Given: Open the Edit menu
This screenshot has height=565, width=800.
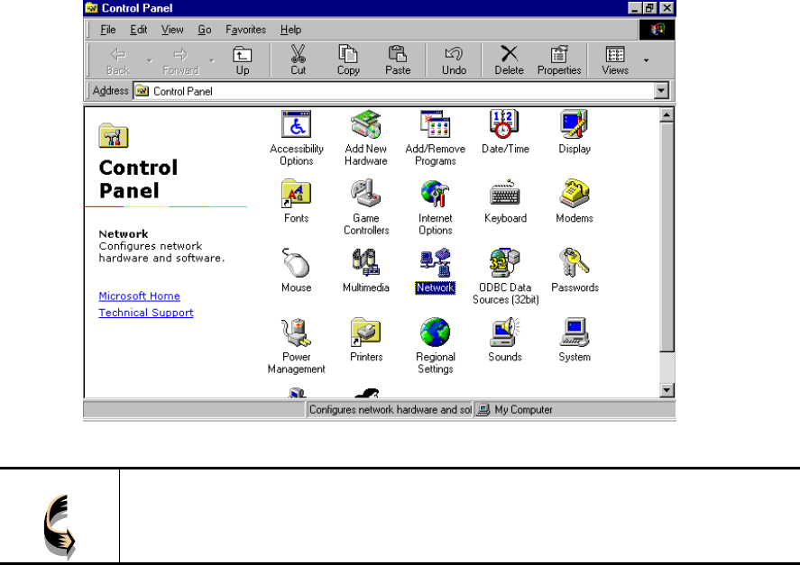Looking at the screenshot, I should [138, 30].
